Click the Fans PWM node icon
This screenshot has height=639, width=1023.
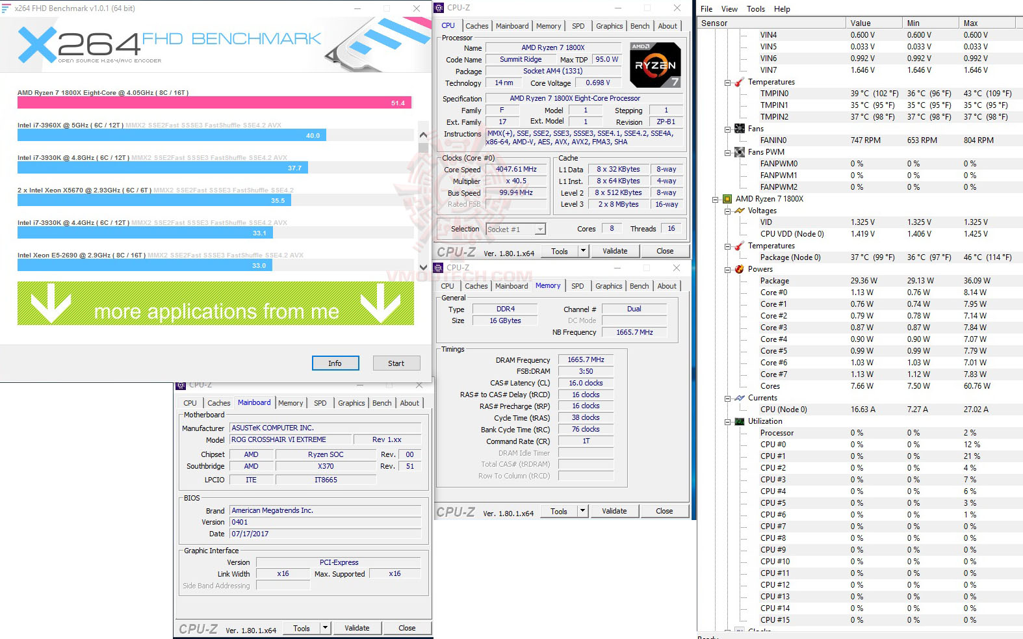click(739, 152)
